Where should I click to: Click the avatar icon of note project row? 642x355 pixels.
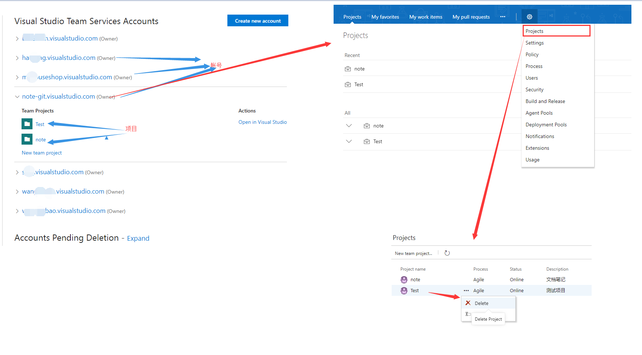[x=404, y=279]
